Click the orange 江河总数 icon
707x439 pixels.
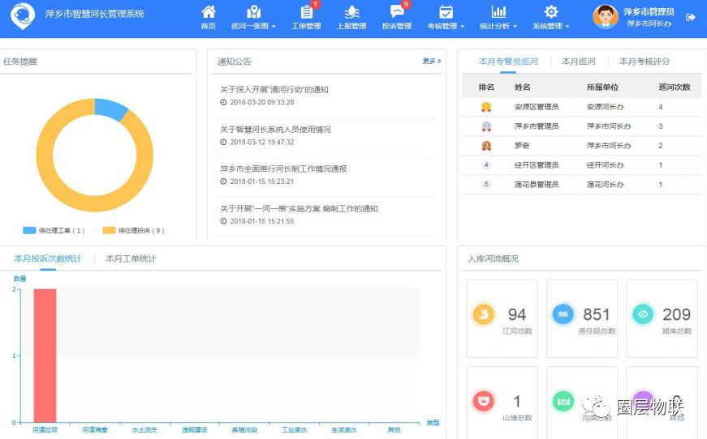tap(483, 314)
